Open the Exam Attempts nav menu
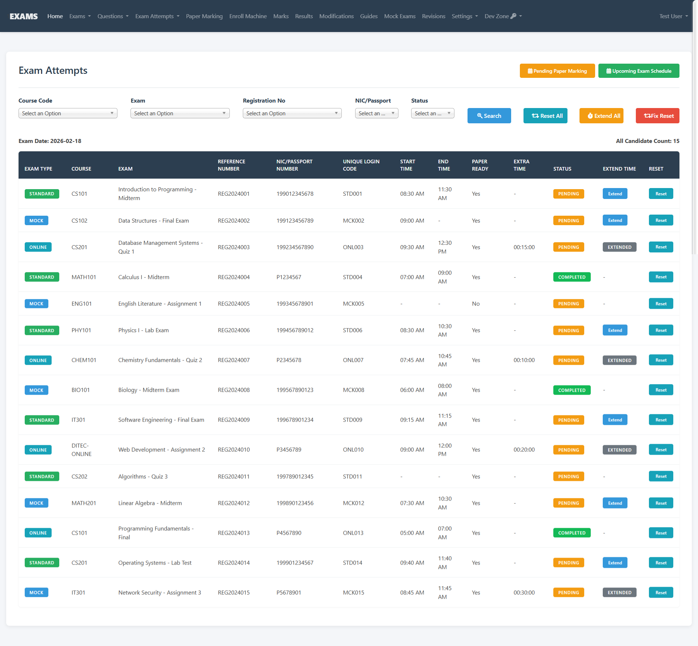The height and width of the screenshot is (646, 698). click(x=157, y=16)
